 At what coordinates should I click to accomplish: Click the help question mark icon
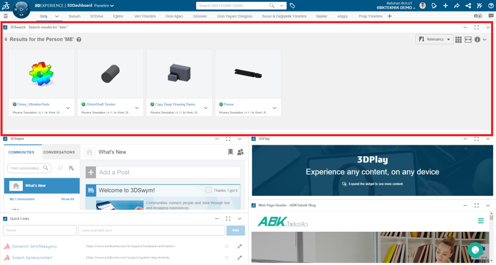[490, 6]
